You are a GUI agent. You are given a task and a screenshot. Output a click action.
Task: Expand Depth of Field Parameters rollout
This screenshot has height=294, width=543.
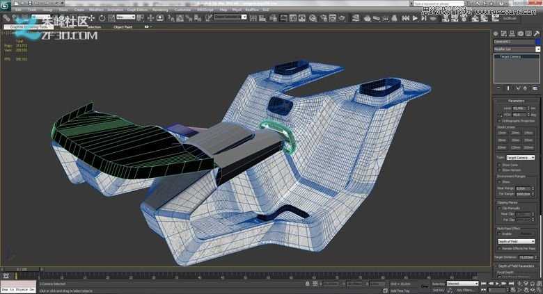click(516, 266)
